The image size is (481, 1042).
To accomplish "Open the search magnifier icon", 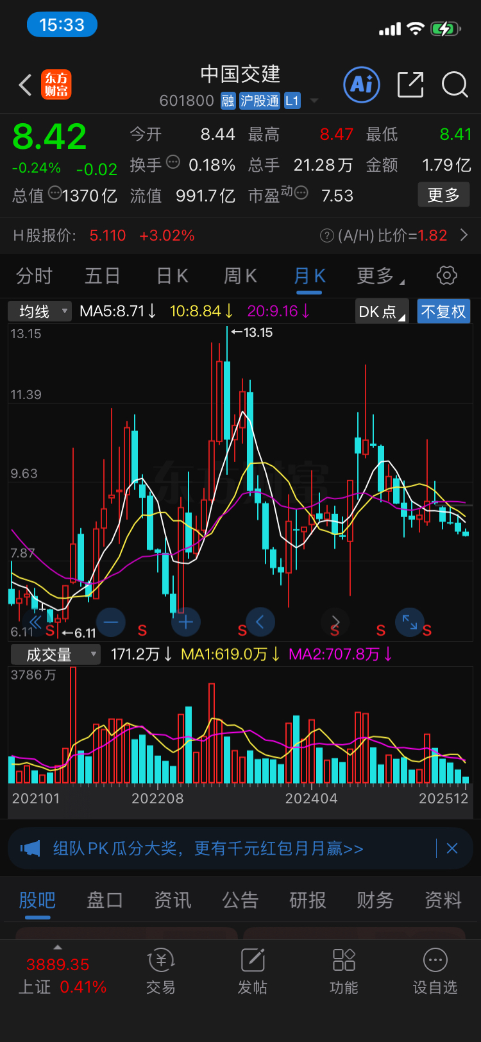I will [455, 84].
